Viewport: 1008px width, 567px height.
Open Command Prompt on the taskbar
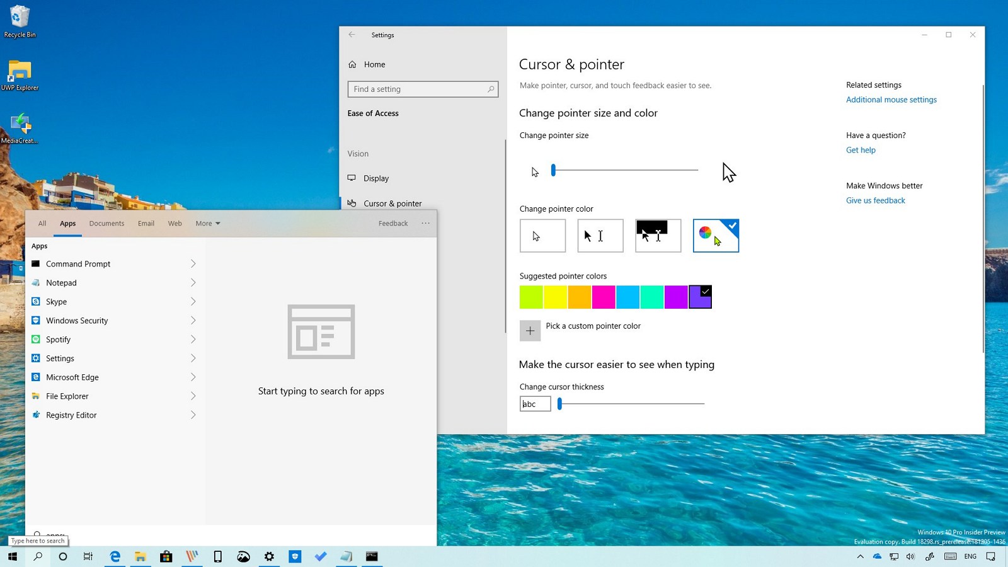pyautogui.click(x=372, y=556)
